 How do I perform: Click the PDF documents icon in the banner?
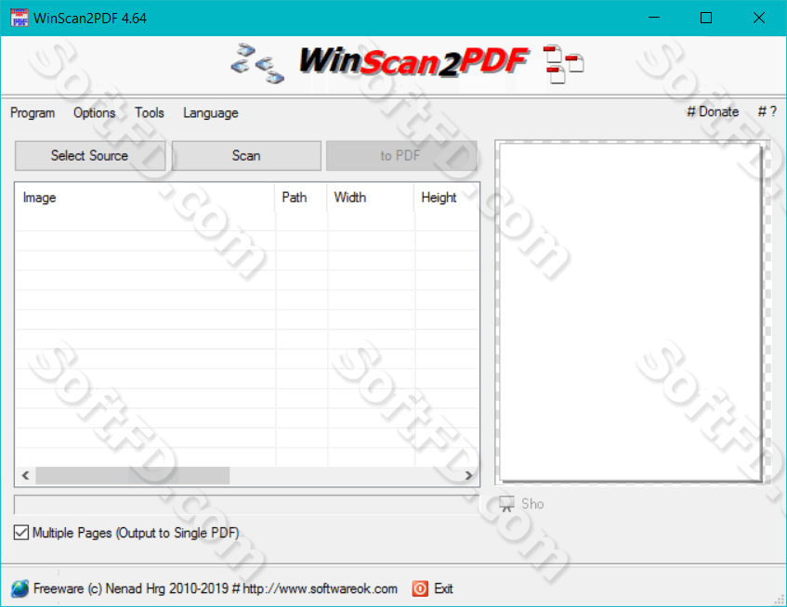coord(563,64)
